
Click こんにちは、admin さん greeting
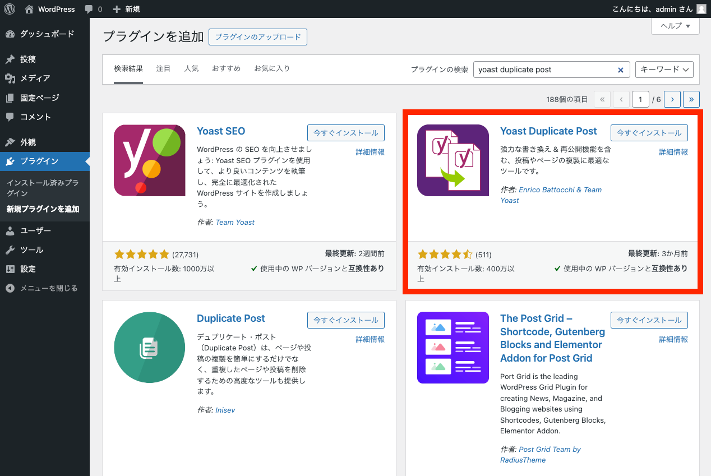pyautogui.click(x=653, y=9)
